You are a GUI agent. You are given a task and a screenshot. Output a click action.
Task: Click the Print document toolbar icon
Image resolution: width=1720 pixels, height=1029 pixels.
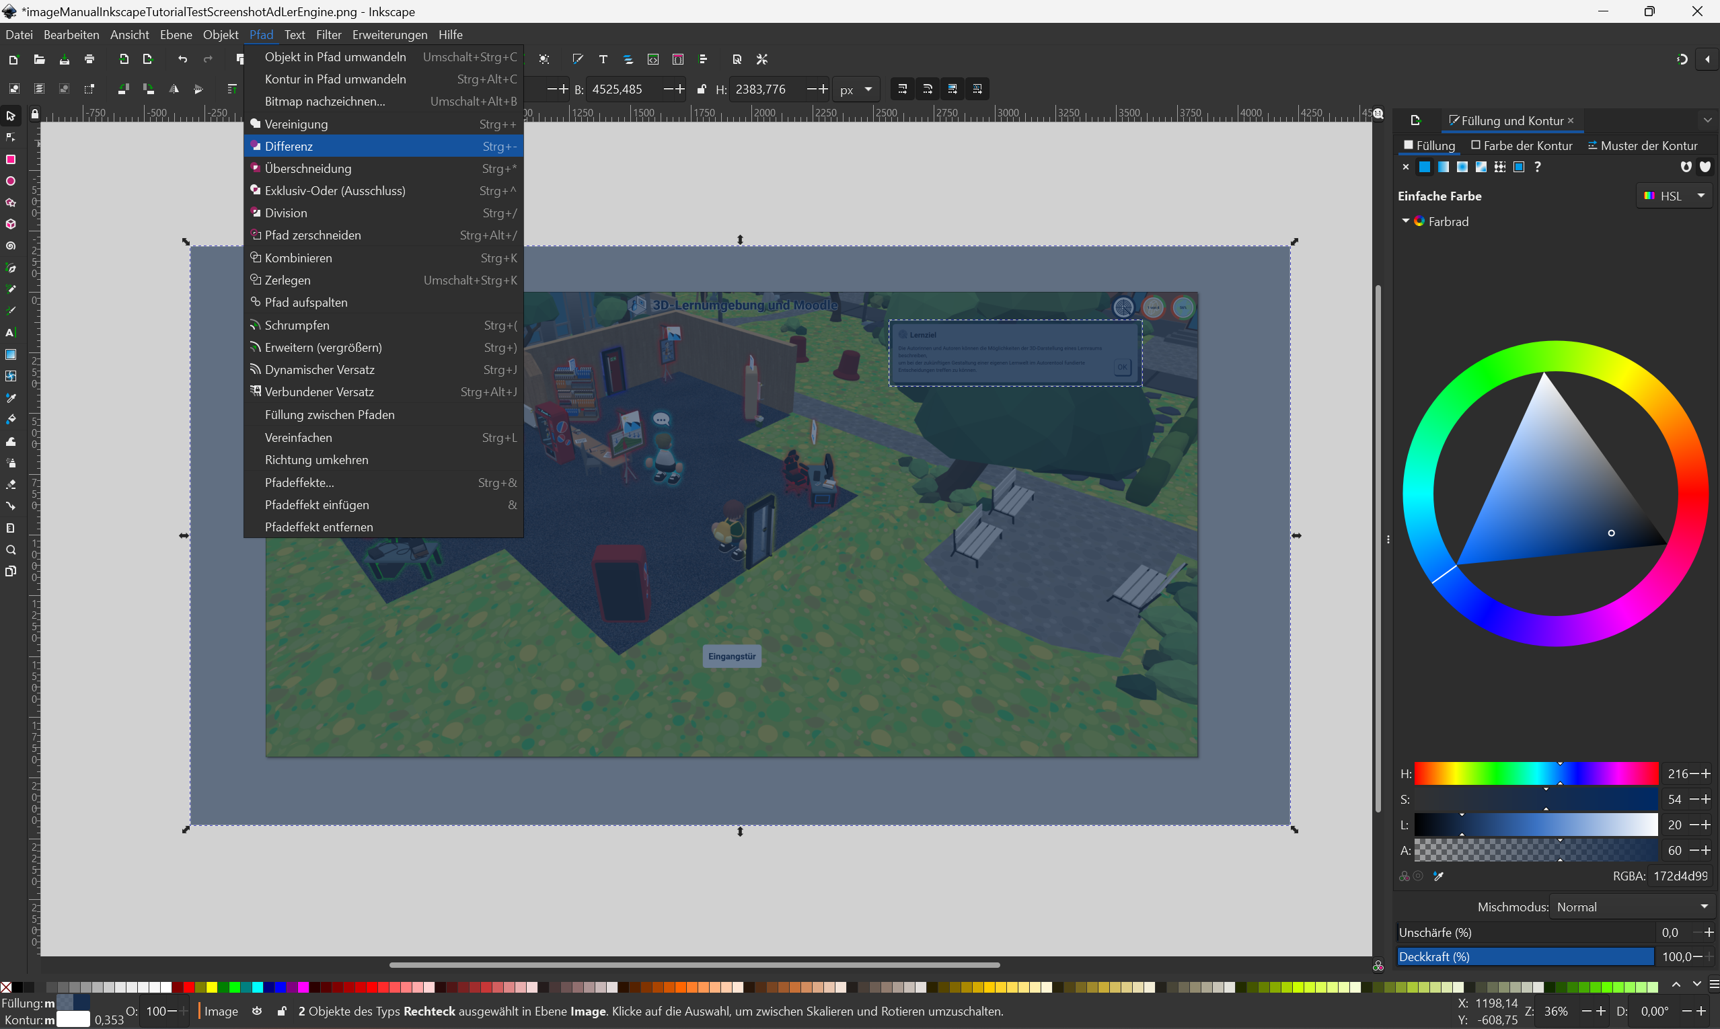89,60
